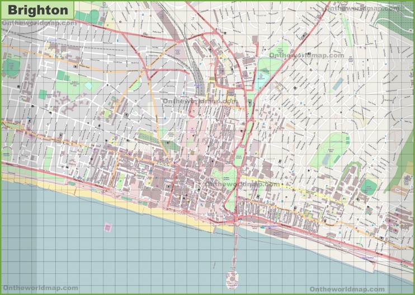
Task: Click the pier head at the seaward end
Action: [232, 279]
